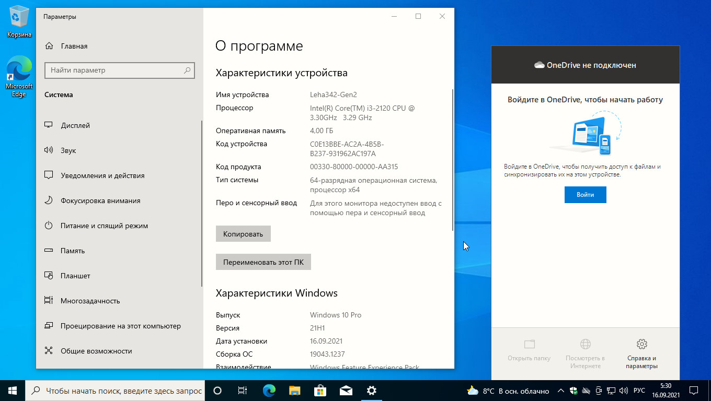Click the Settings gear icon on the taskbar

[371, 391]
